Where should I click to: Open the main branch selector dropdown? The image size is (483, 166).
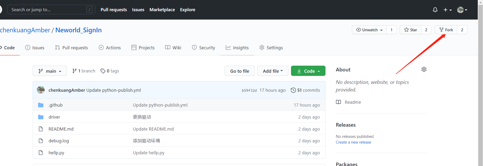coord(50,71)
